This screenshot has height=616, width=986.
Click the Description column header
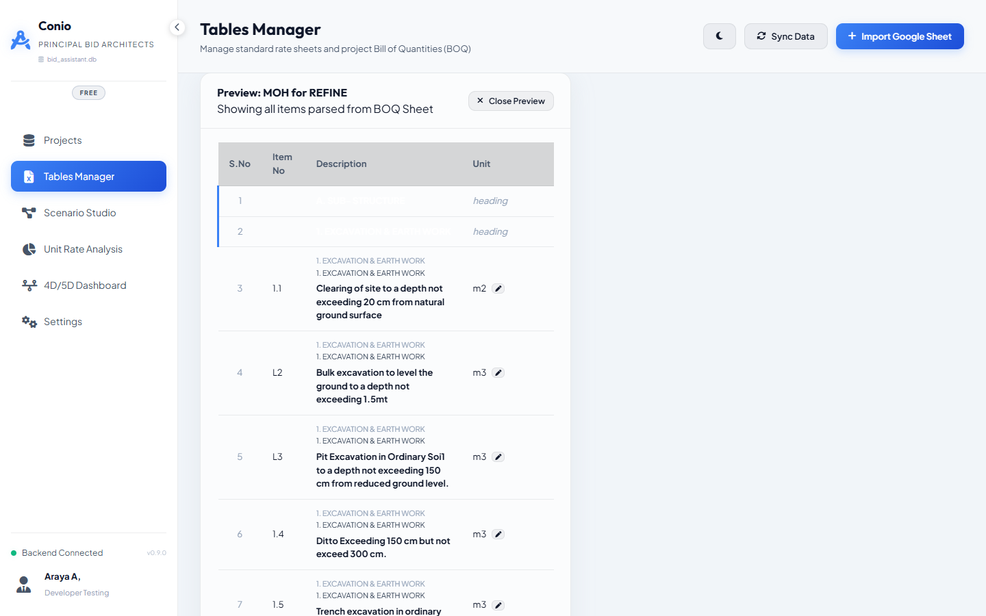341,164
